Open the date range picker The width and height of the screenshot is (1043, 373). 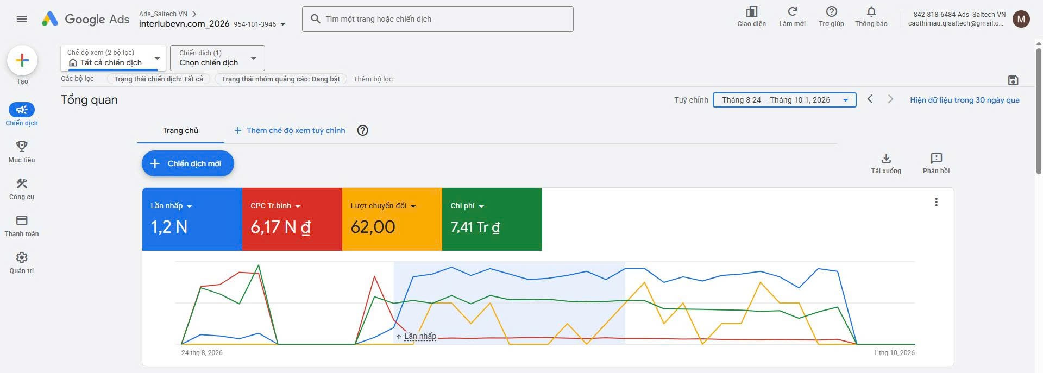click(784, 100)
